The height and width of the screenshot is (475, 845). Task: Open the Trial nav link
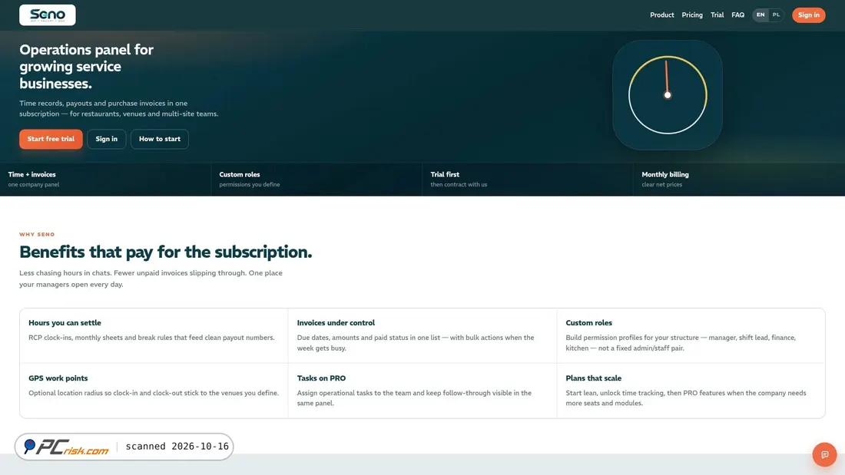click(717, 15)
